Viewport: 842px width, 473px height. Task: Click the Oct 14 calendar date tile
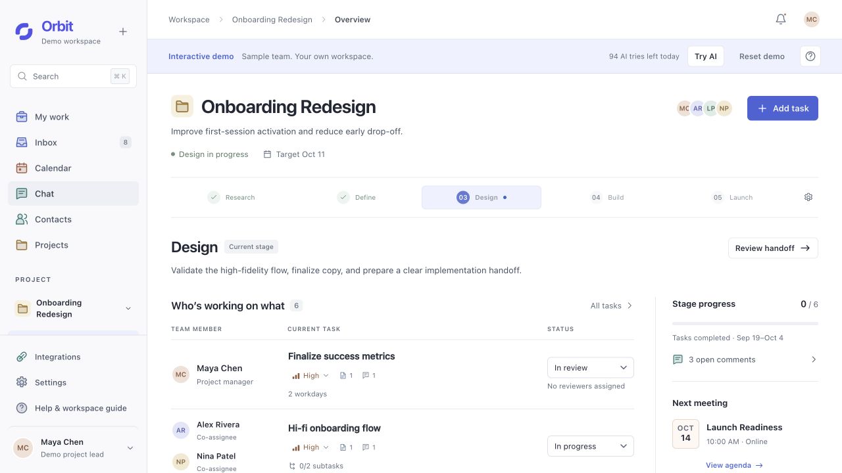tap(685, 434)
